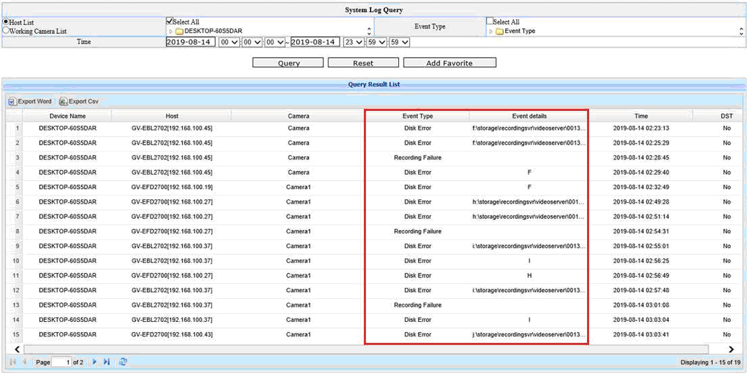748x374 pixels.
Task: Click event detail H in row 11
Action: tap(529, 276)
